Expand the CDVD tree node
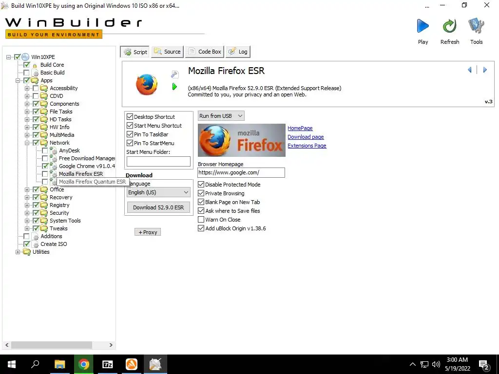The image size is (499, 374). point(27,96)
